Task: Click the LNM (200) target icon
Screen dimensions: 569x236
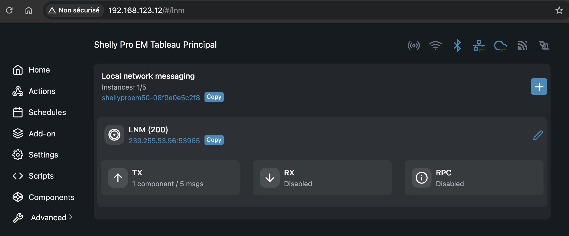Action: tap(114, 135)
